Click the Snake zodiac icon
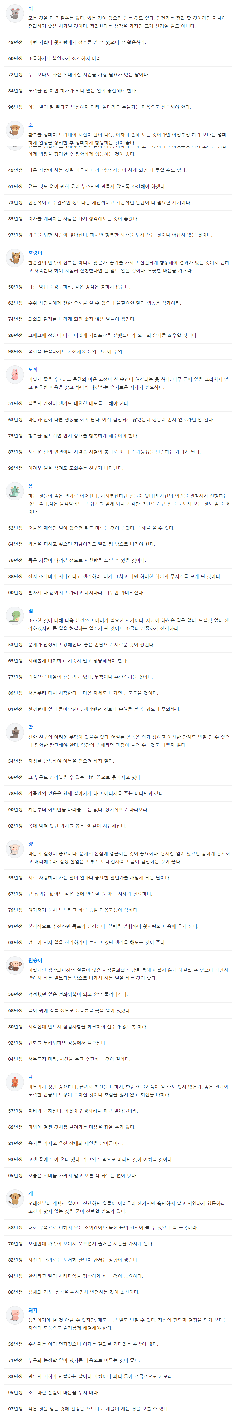232x1419 pixels. click(14, 616)
